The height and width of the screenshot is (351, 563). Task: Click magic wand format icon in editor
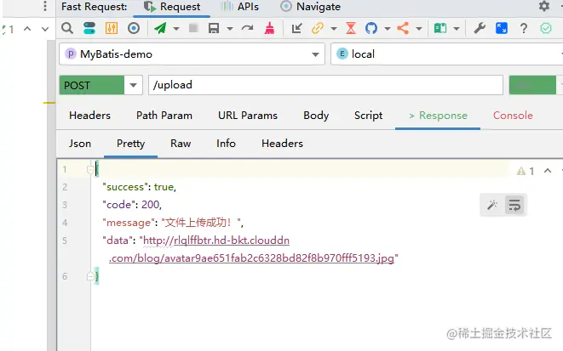point(492,205)
